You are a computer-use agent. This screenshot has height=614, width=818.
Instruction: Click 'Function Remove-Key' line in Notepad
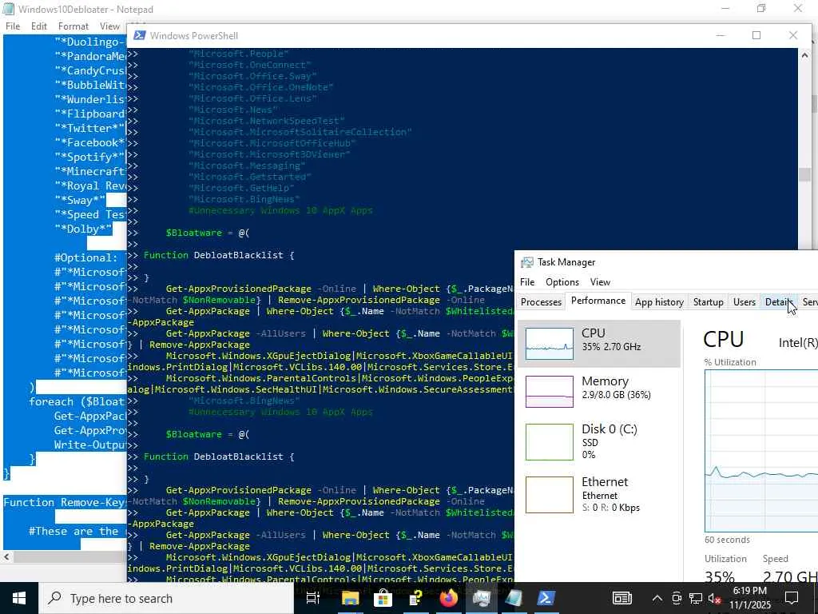click(x=65, y=502)
